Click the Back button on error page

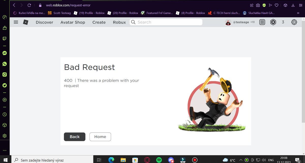[x=75, y=137]
